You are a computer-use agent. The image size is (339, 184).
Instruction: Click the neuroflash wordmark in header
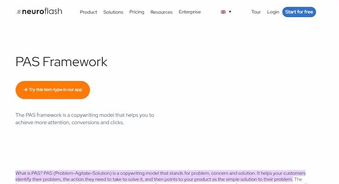click(x=42, y=11)
